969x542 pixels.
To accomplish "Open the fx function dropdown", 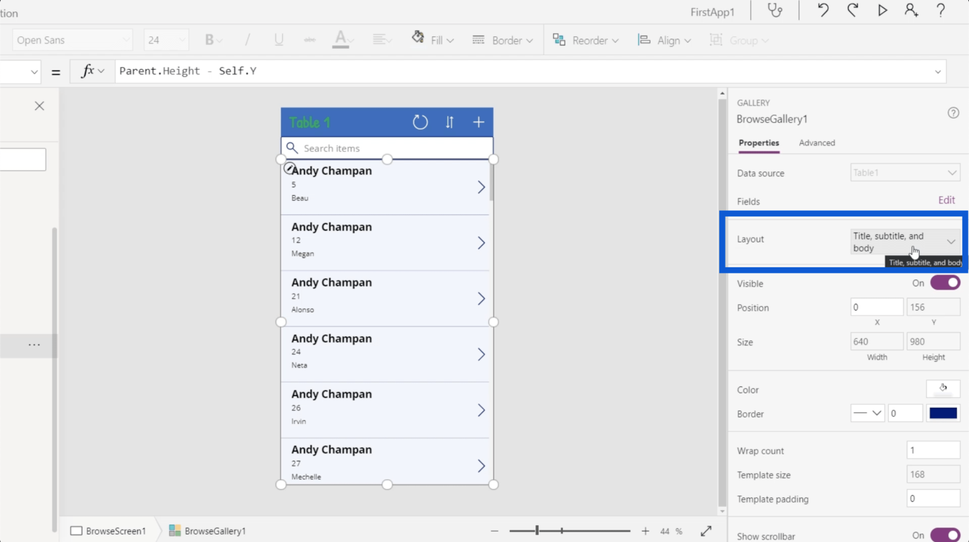I will (x=92, y=71).
